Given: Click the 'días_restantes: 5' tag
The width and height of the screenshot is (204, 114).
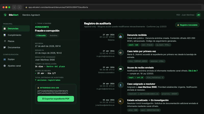Looking at the screenshot, I should pos(155,78).
